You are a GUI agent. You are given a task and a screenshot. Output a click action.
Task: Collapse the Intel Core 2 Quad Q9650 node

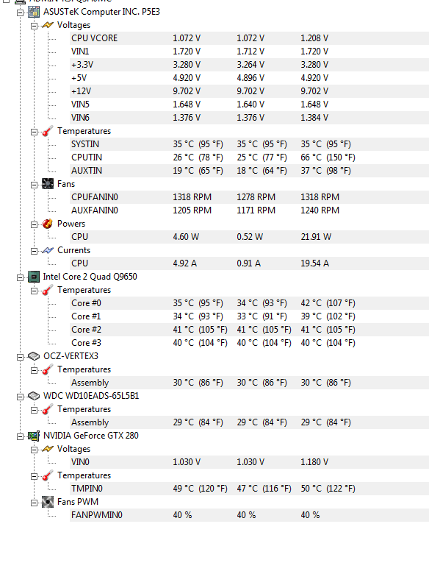pyautogui.click(x=20, y=277)
